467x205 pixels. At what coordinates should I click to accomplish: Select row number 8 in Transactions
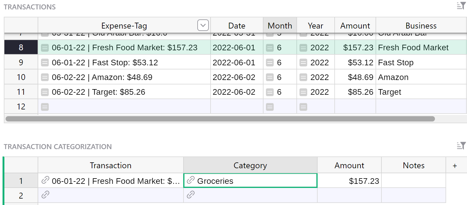(21, 47)
